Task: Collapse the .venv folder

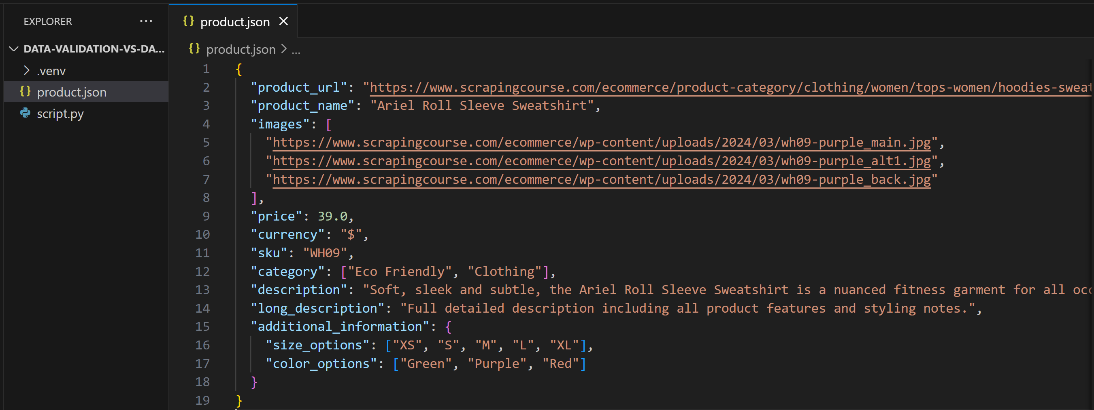Action: 27,70
